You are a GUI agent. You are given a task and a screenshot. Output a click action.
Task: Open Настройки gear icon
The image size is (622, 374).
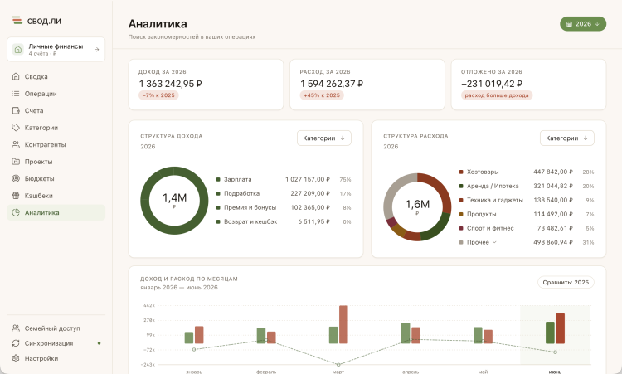click(16, 358)
